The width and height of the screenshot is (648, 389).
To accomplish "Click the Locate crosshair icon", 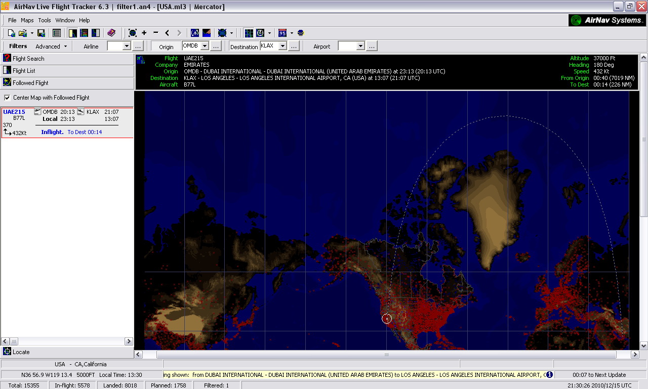I will [7, 352].
